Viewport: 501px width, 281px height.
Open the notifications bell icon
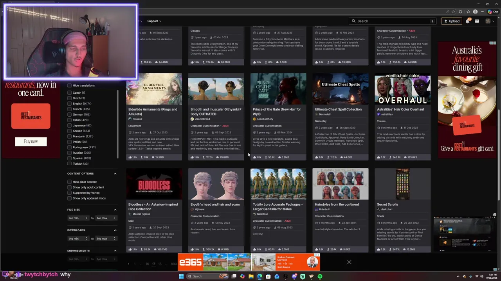click(467, 21)
